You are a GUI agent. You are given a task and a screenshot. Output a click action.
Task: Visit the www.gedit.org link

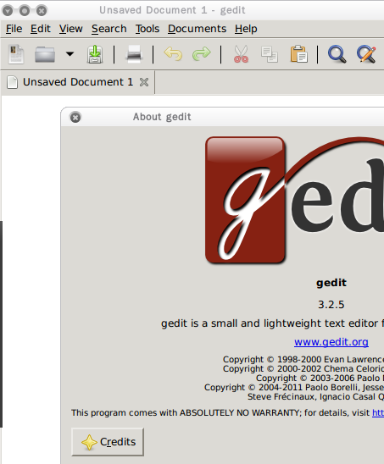pyautogui.click(x=331, y=342)
